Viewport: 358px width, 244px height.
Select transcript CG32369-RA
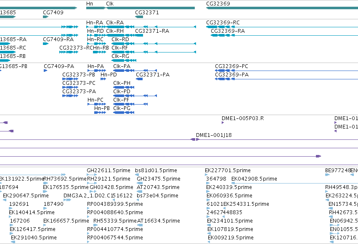[x=228, y=31]
